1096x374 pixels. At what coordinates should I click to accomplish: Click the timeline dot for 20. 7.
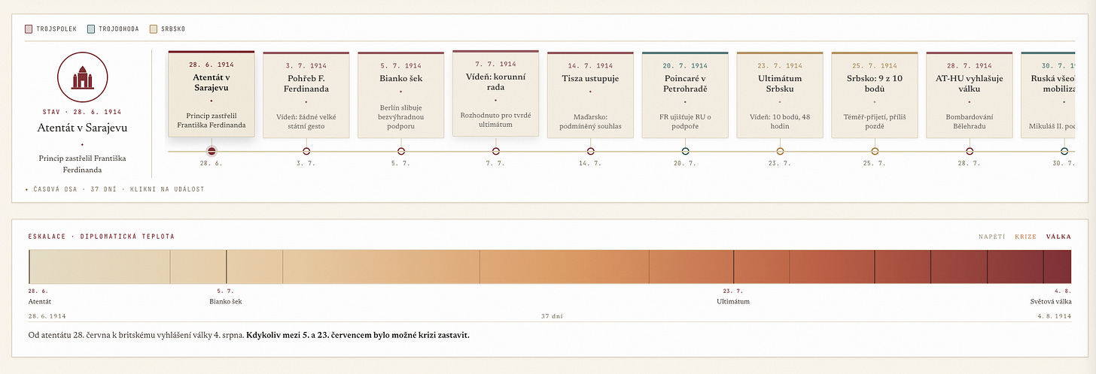coord(685,152)
